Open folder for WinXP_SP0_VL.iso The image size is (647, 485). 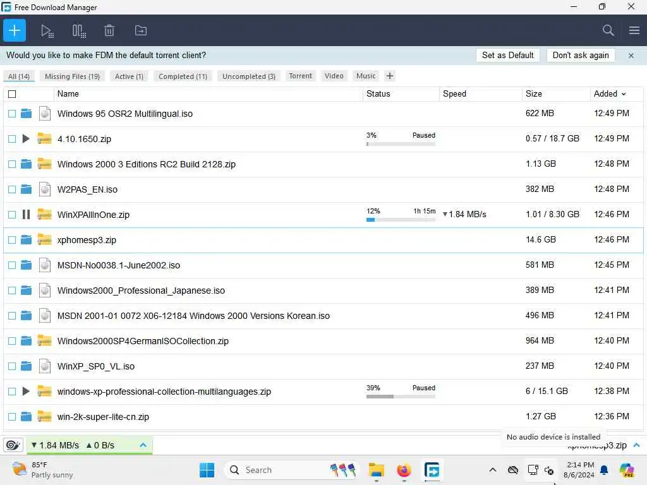tap(26, 366)
